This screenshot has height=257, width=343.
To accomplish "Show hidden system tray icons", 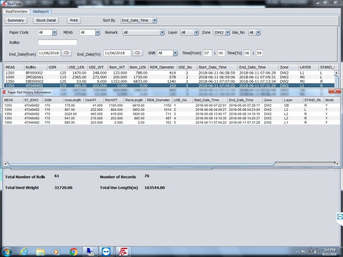I will (x=296, y=252).
